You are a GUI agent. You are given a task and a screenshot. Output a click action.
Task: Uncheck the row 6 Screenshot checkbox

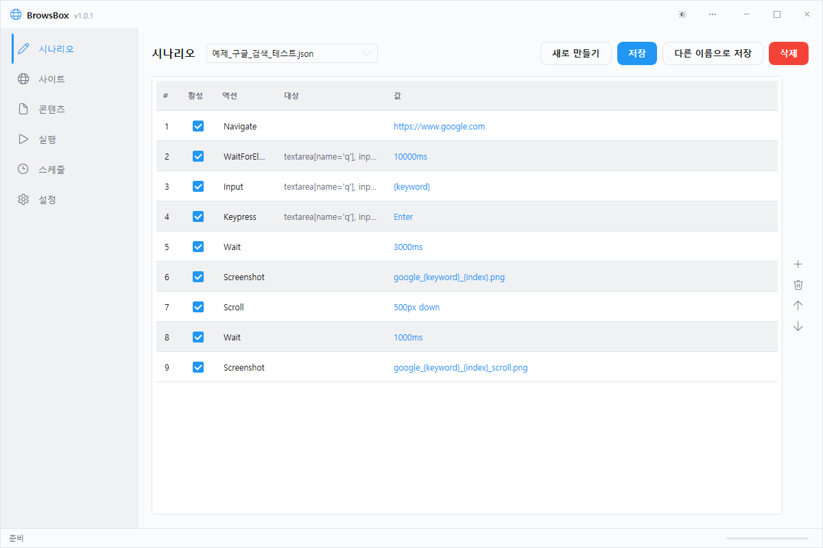tap(198, 277)
